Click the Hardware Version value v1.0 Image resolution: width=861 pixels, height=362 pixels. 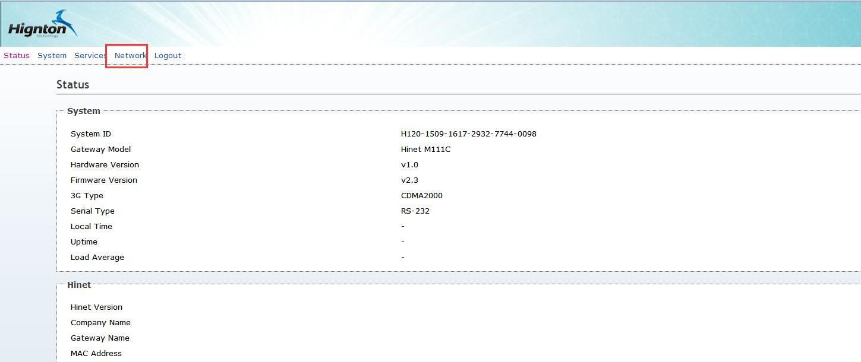click(409, 165)
